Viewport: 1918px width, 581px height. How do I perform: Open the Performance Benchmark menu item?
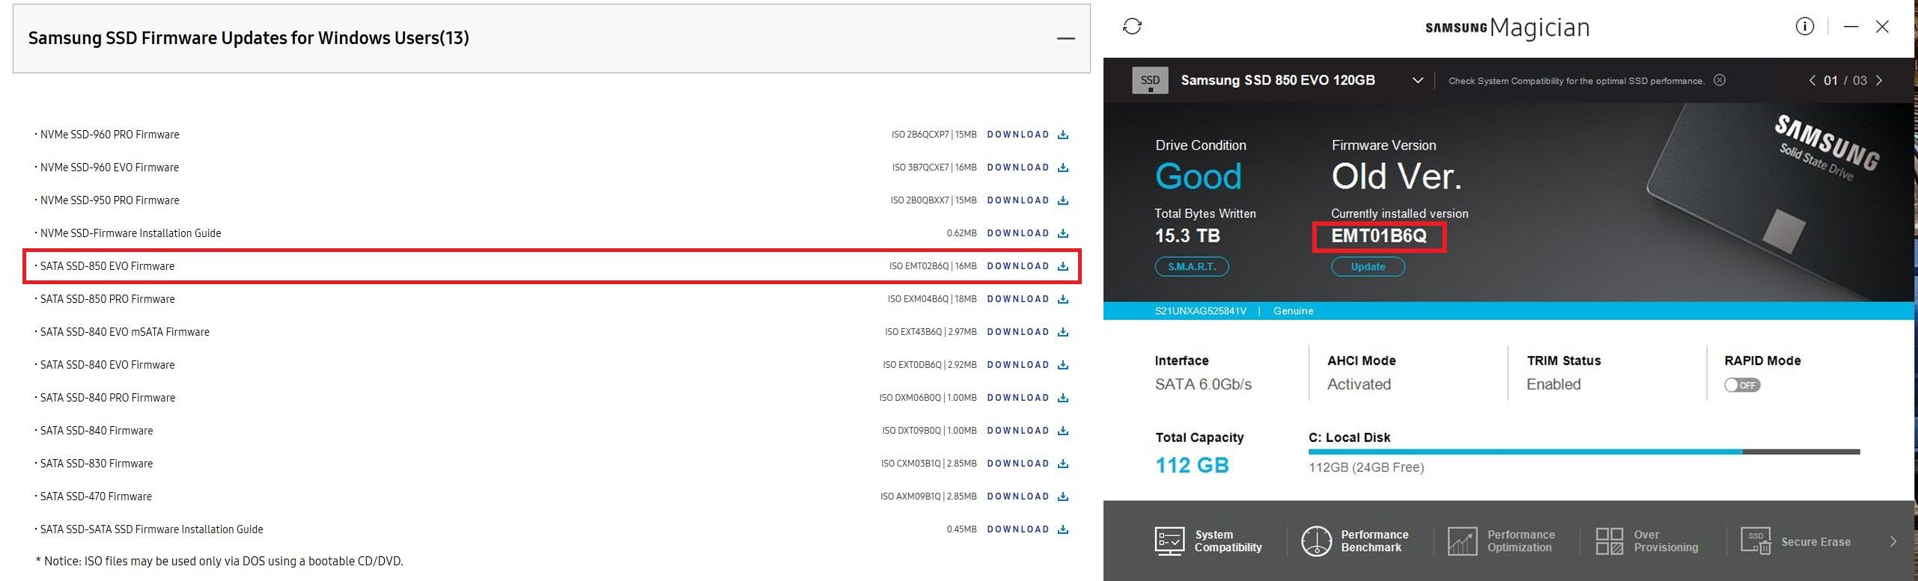coord(1355,541)
